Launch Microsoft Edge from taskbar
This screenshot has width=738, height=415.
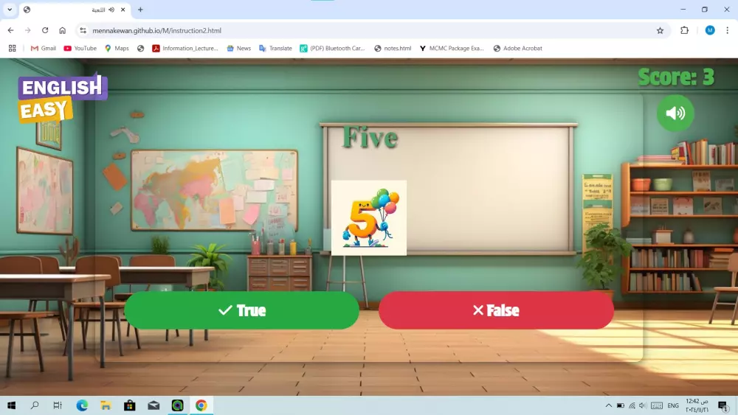click(82, 405)
